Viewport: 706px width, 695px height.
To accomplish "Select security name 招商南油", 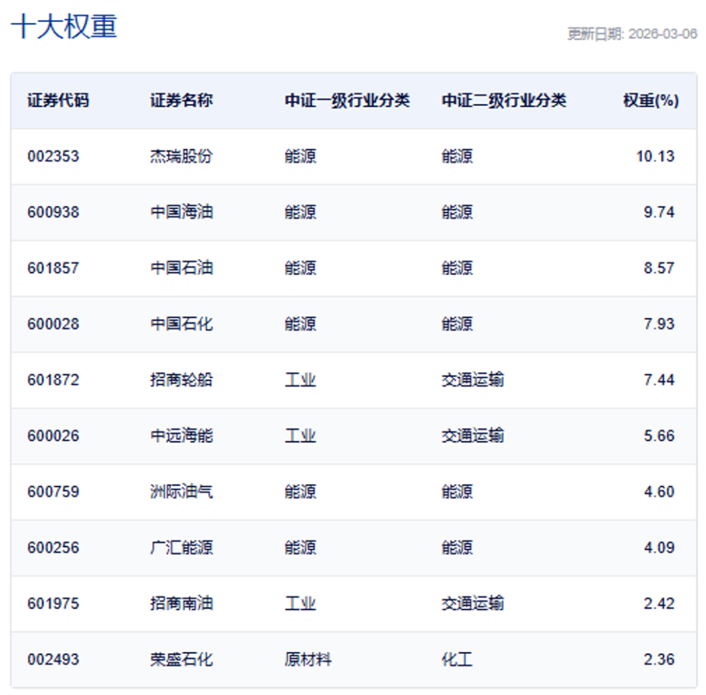I will click(x=181, y=603).
